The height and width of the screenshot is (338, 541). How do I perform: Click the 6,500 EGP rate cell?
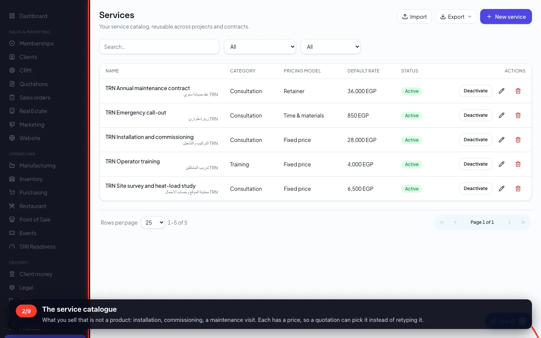pos(360,189)
